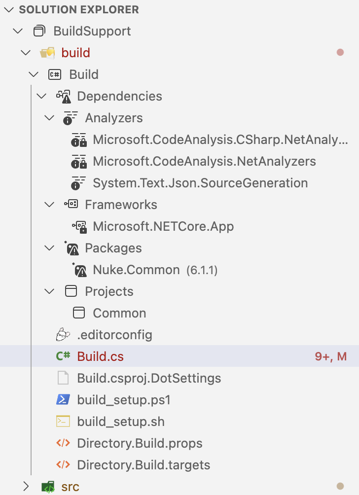Click the XML icon next to Directory.Build.props
The width and height of the screenshot is (359, 495).
(63, 443)
